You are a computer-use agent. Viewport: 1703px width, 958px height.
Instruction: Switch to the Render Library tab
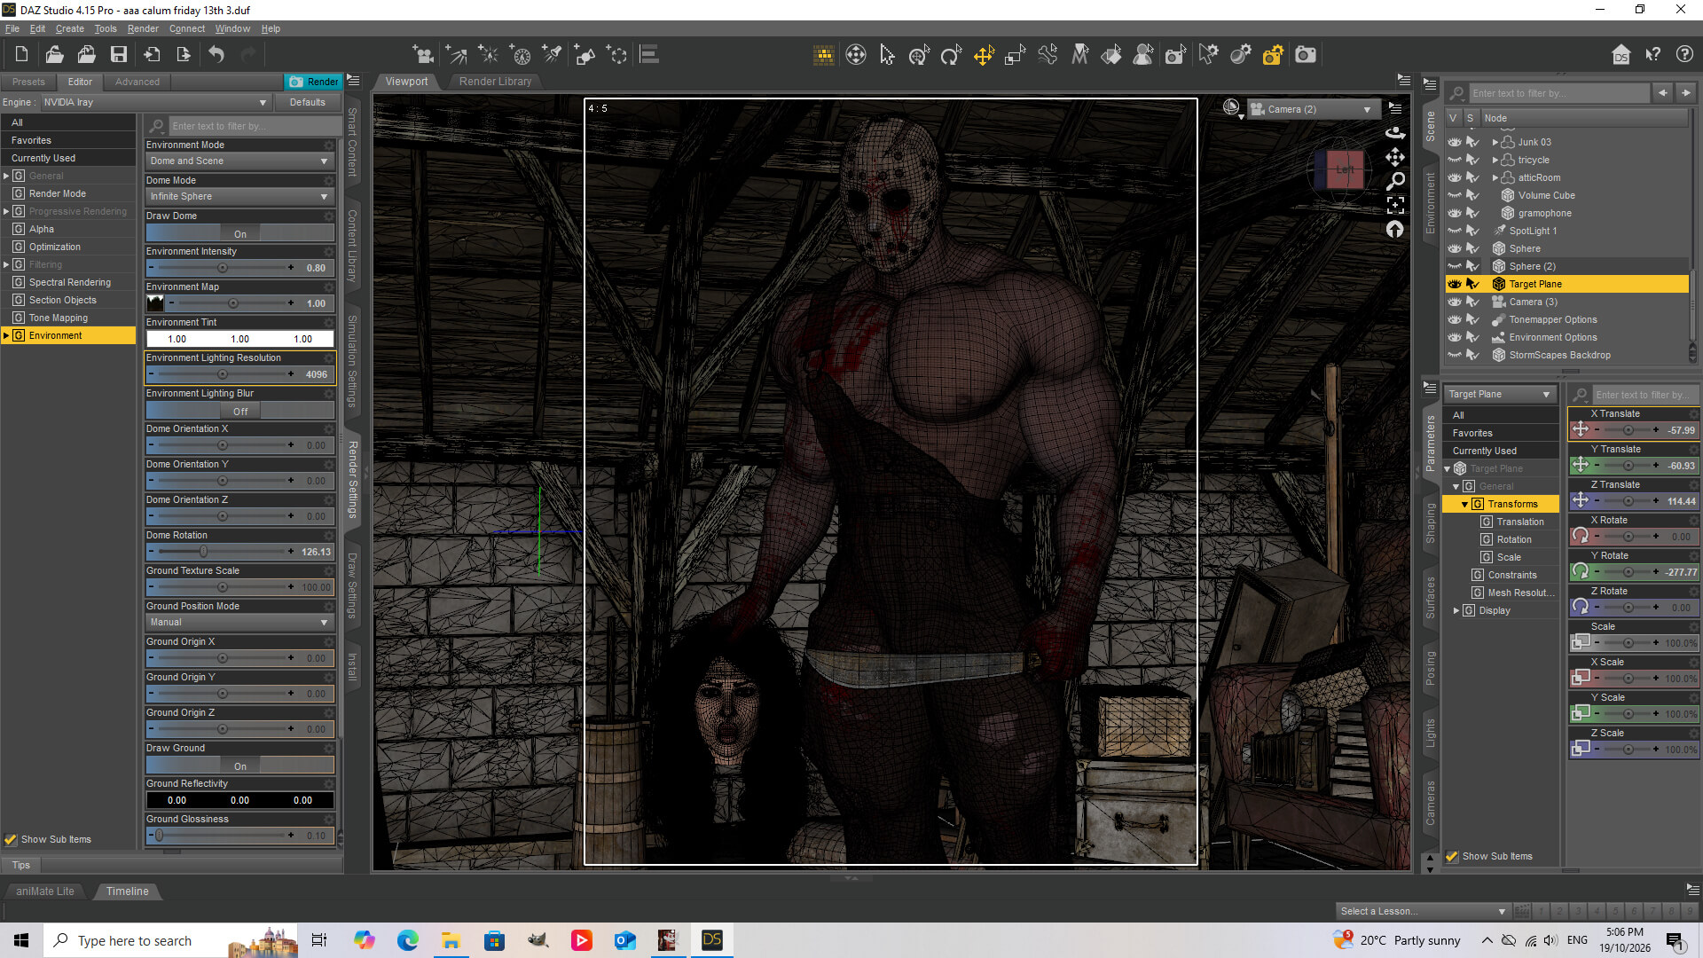495,81
